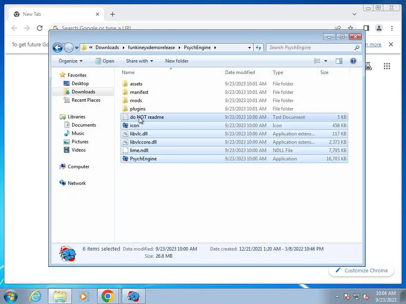Dismiss the Chrome info bar
This screenshot has width=406, height=304.
click(391, 44)
